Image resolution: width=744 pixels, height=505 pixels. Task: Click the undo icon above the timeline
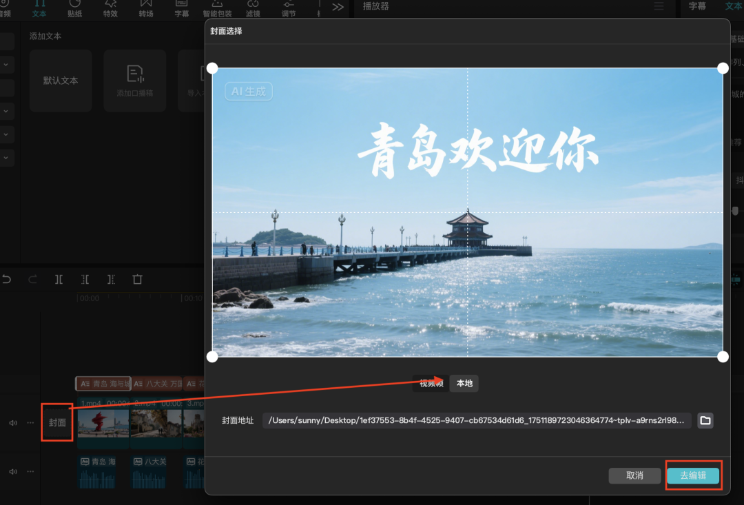click(x=7, y=279)
